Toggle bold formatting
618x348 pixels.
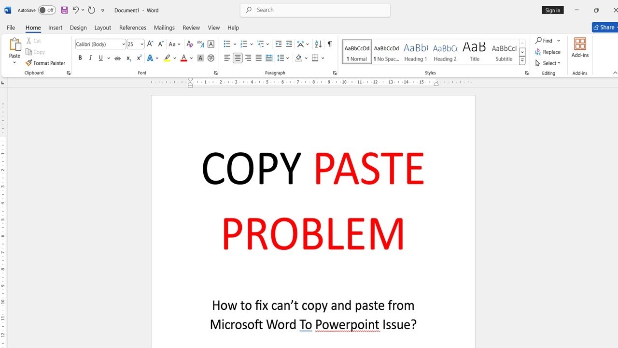point(80,58)
